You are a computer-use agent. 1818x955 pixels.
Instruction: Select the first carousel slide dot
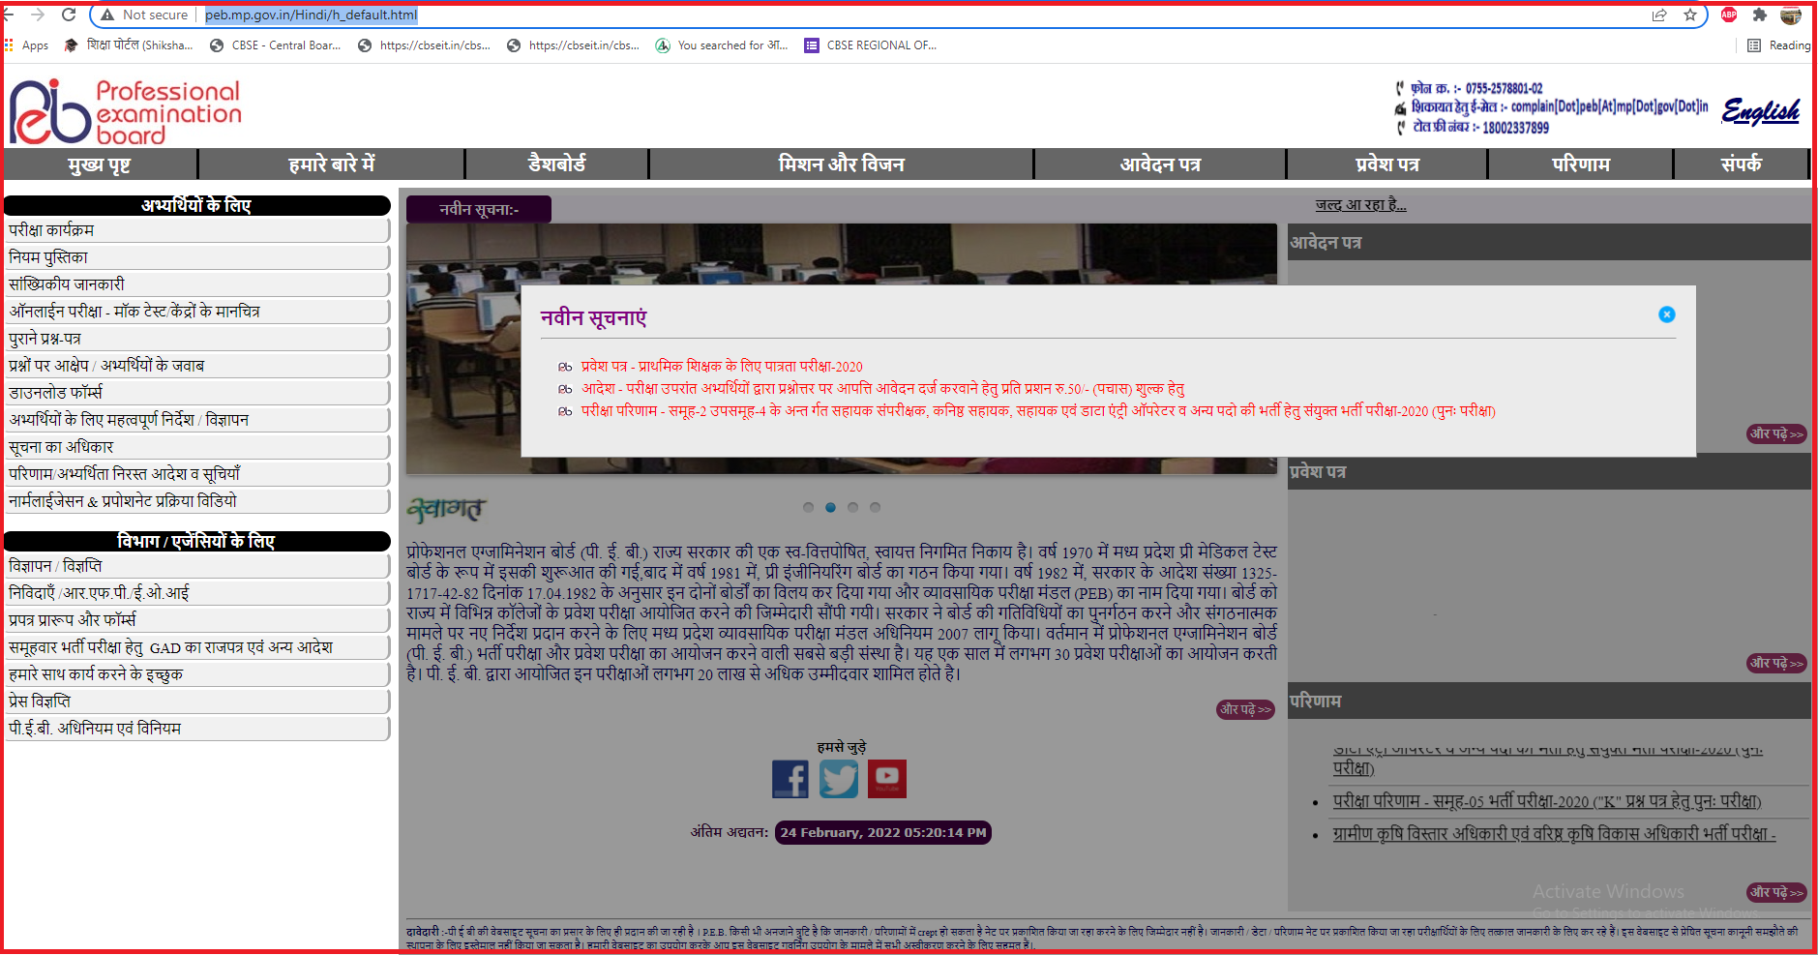808,507
